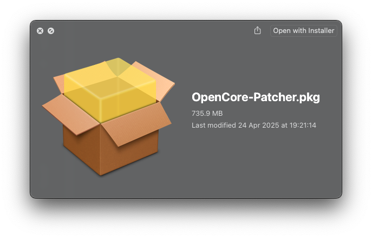This screenshot has width=372, height=238.
Task: Click the 735.9 MB file size text
Action: tap(207, 114)
